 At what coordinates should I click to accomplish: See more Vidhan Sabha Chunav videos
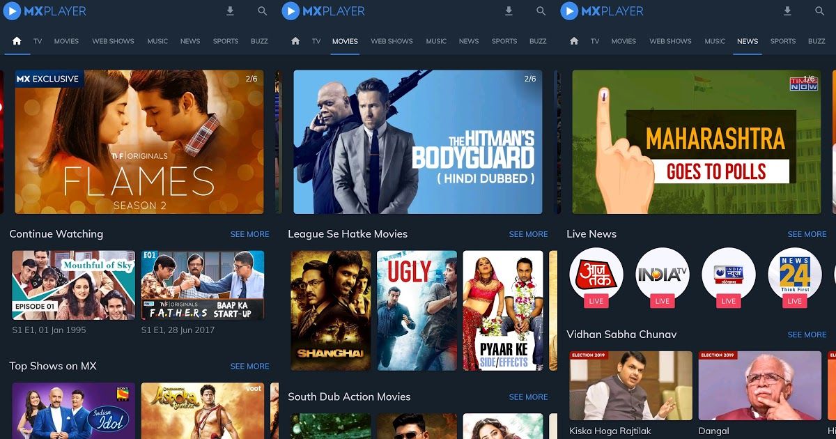pos(807,334)
